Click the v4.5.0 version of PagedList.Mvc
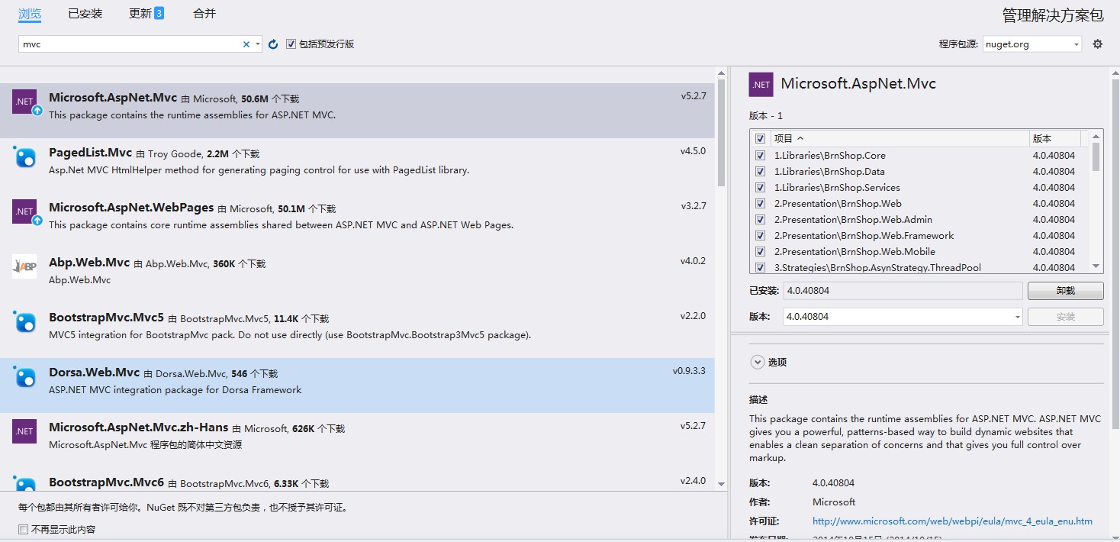This screenshot has width=1120, height=542. pyautogui.click(x=693, y=151)
